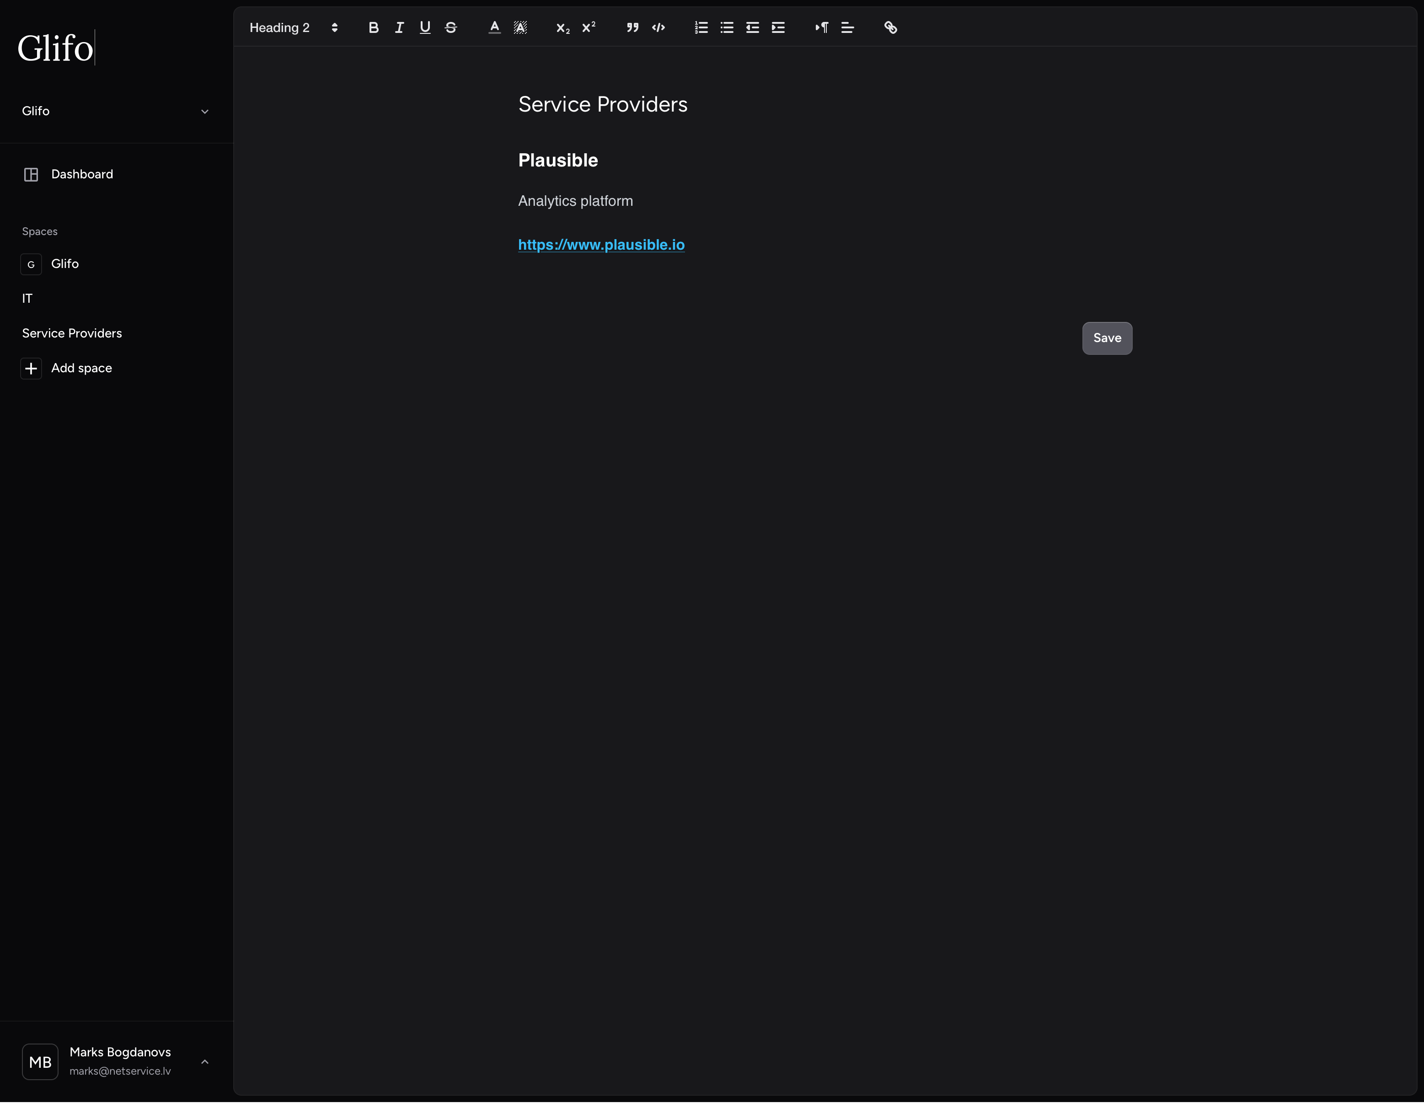This screenshot has width=1424, height=1103.
Task: Open the text color picker
Action: click(x=494, y=27)
